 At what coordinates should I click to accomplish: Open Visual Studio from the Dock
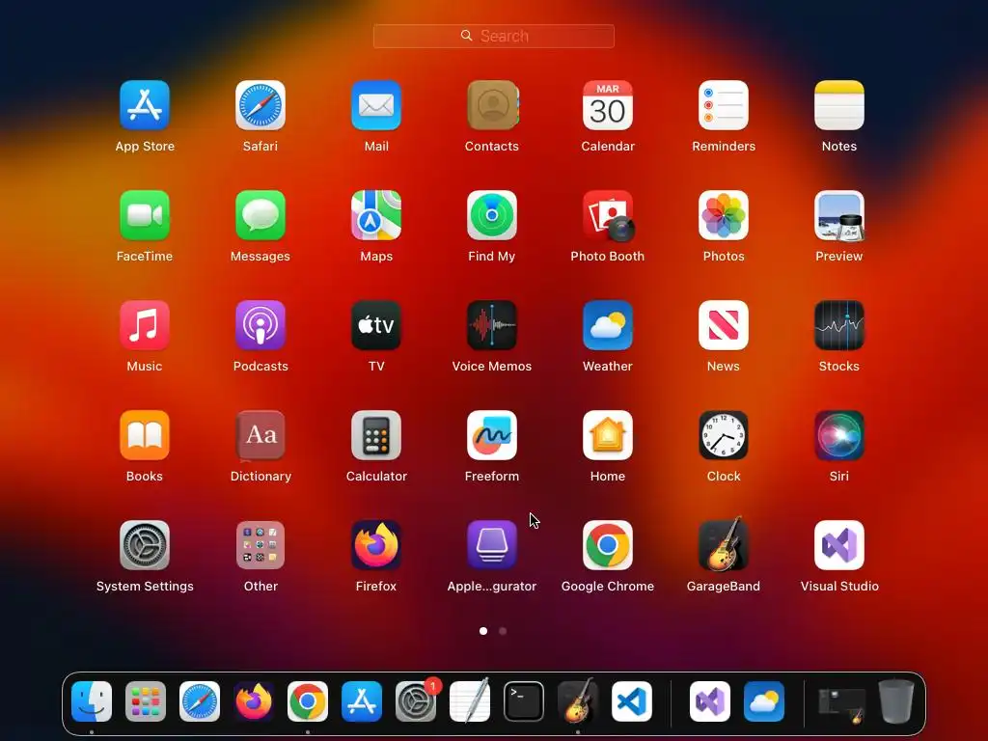(x=710, y=701)
